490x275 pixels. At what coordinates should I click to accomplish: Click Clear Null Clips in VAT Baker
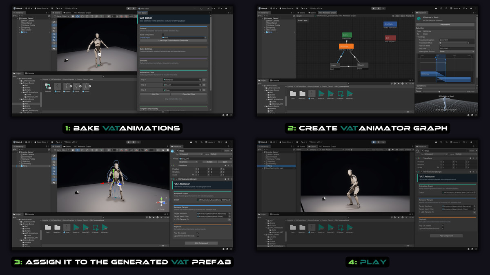click(x=189, y=94)
